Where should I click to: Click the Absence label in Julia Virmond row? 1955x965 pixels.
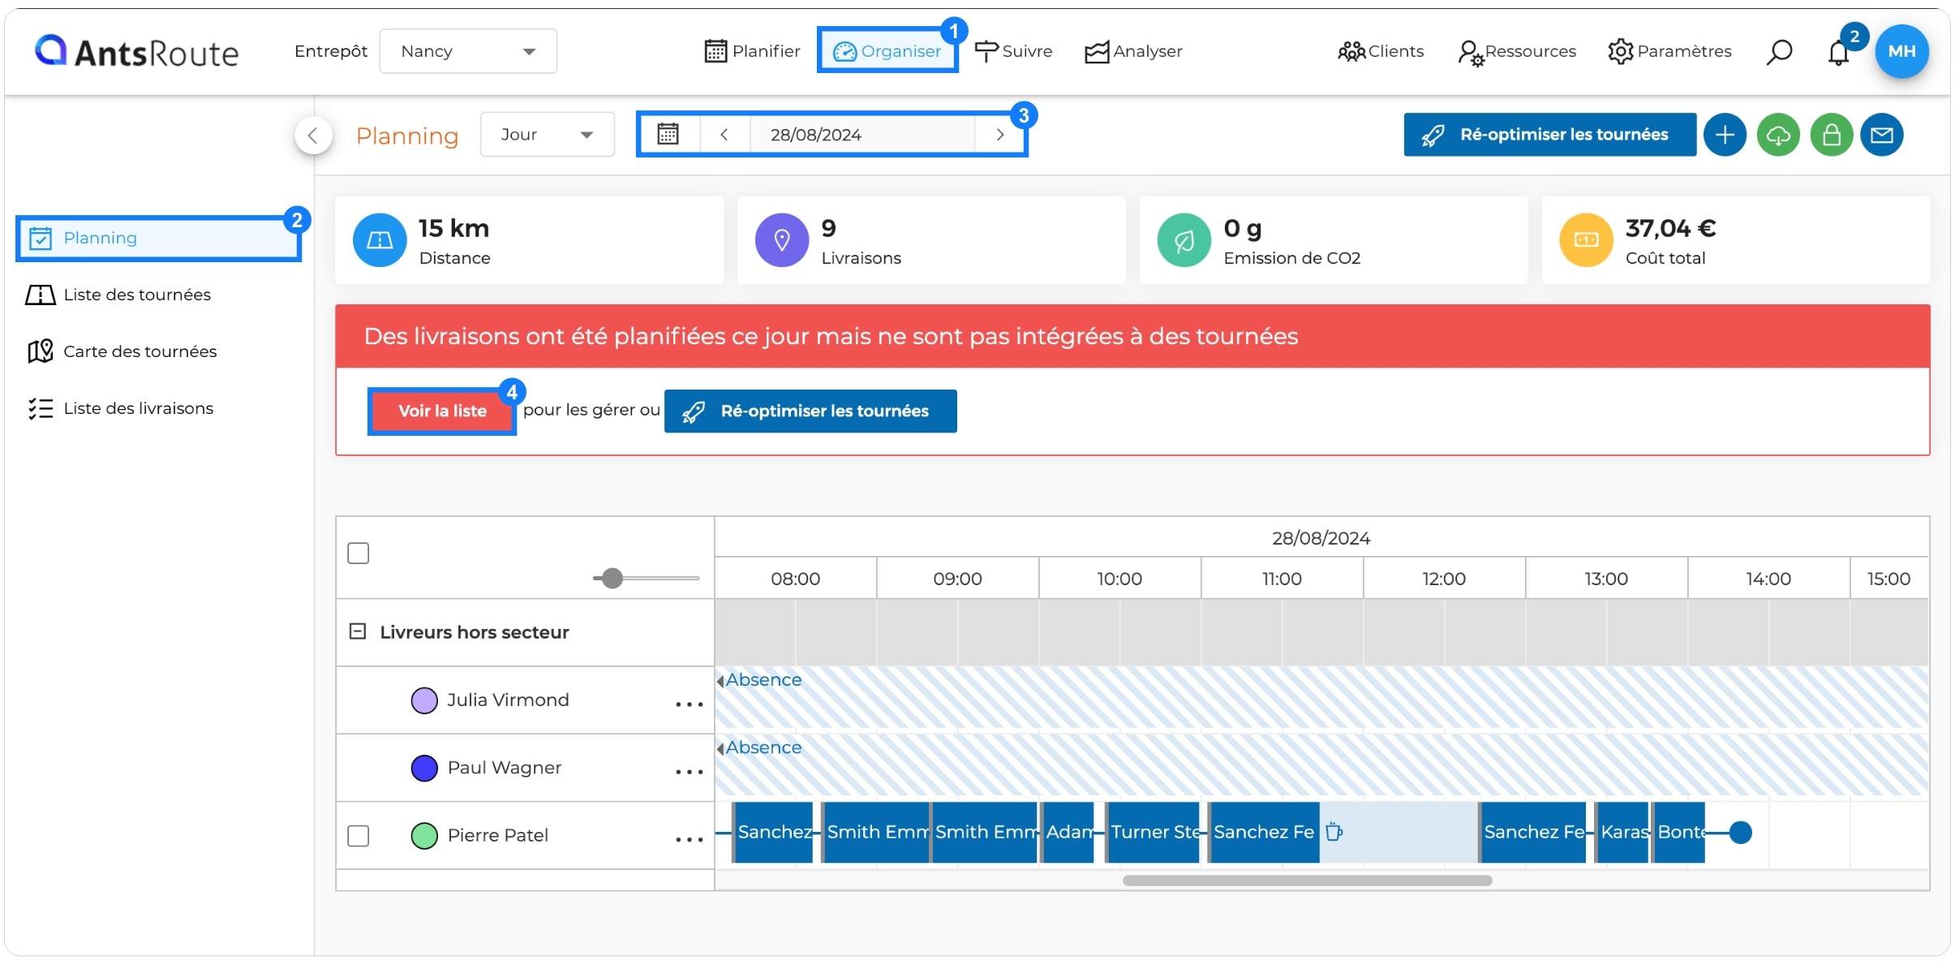coord(763,680)
